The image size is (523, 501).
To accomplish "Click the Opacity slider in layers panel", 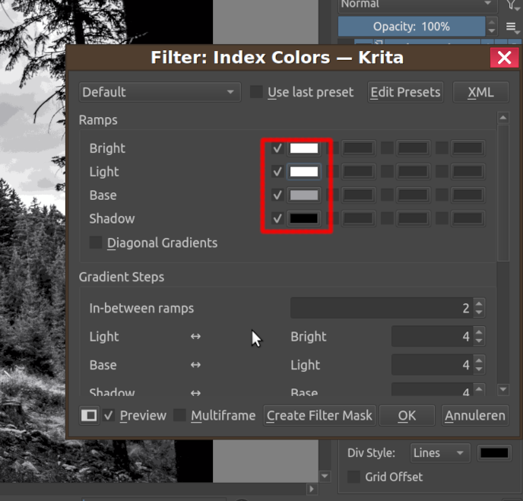I will pyautogui.click(x=411, y=27).
